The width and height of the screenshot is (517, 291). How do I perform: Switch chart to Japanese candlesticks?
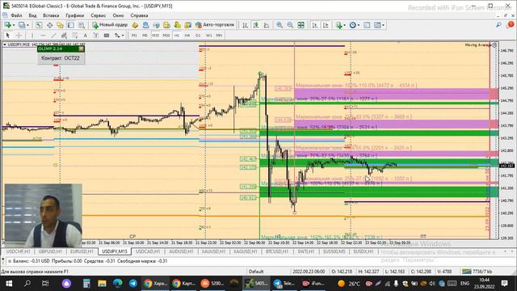256,25
